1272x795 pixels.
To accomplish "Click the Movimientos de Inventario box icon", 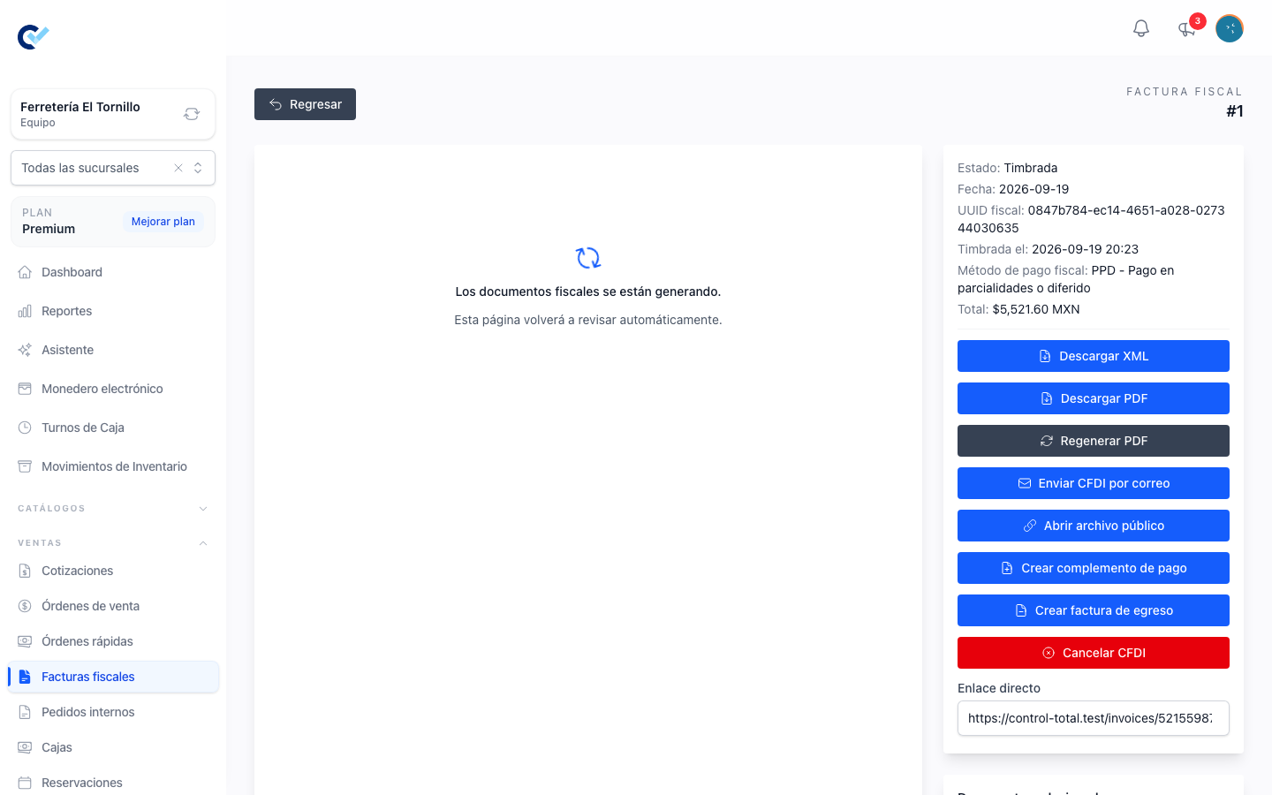I will (x=25, y=466).
